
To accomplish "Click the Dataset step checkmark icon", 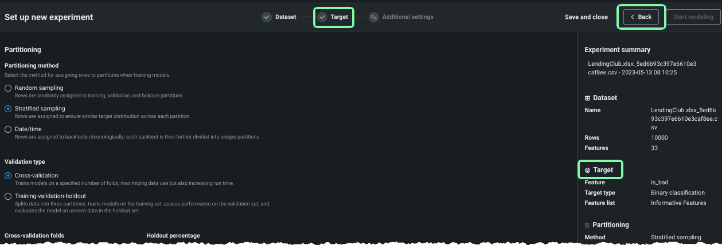I will point(267,17).
